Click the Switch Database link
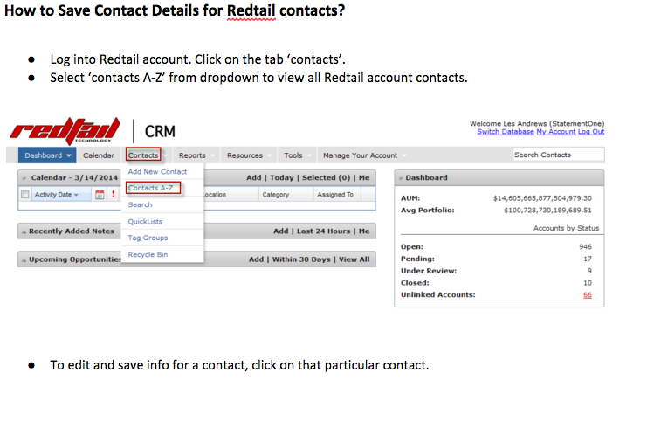 505,131
